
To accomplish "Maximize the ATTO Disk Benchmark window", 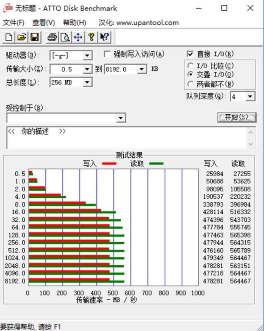I will pyautogui.click(x=224, y=8).
